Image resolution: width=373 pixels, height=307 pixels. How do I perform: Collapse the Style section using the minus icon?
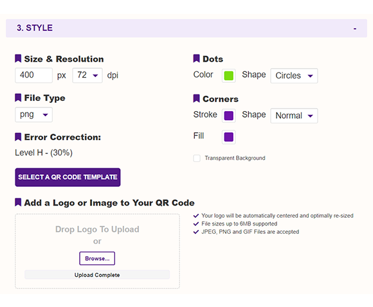(355, 29)
